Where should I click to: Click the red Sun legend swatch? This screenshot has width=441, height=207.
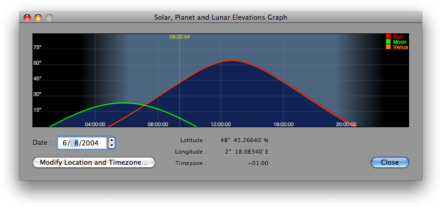tap(388, 36)
